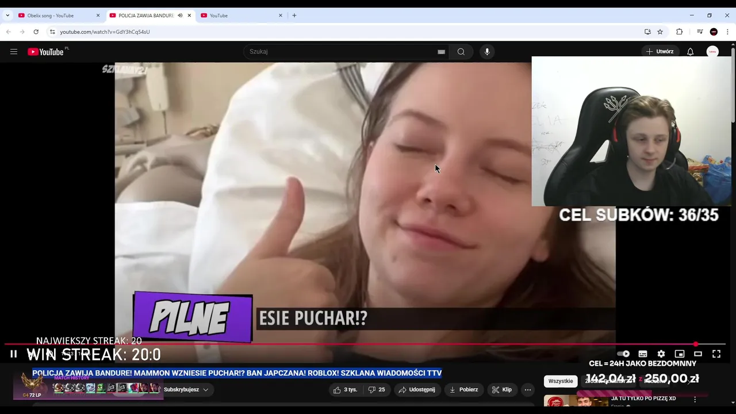Close the Obelix song tab

tap(98, 16)
